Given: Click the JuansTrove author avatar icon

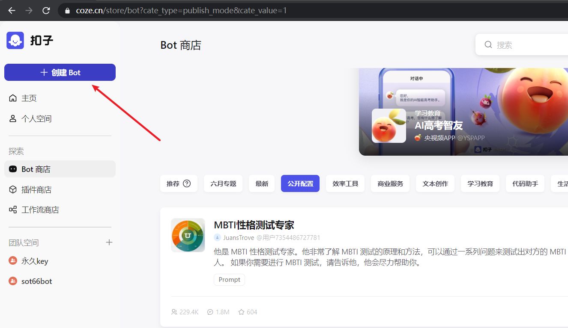Looking at the screenshot, I should point(217,237).
